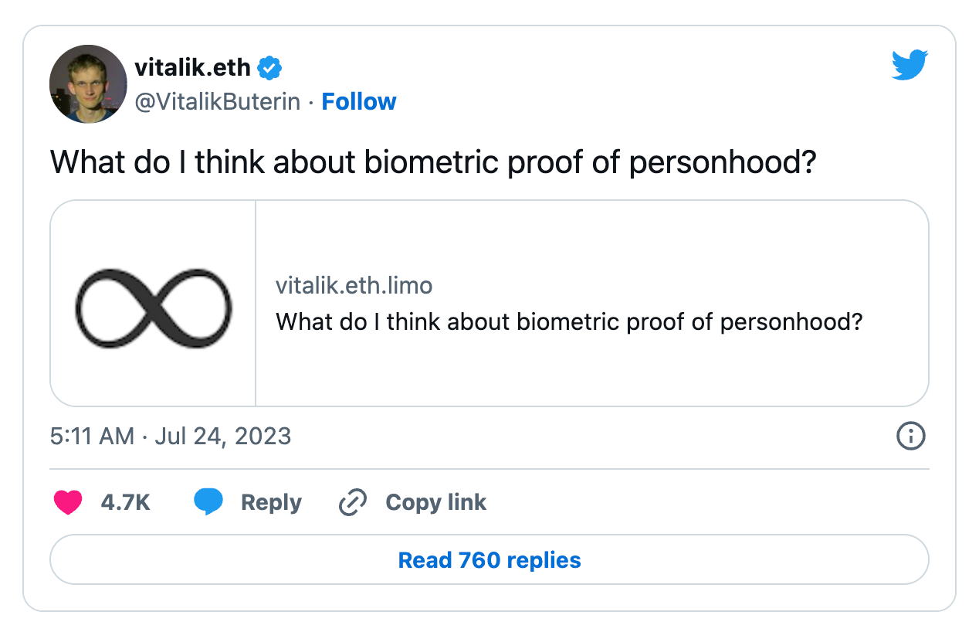Image resolution: width=979 pixels, height=632 pixels.
Task: Click the Twitter bird logo
Action: [910, 65]
